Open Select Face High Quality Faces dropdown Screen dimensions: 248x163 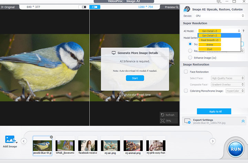coord(228,78)
